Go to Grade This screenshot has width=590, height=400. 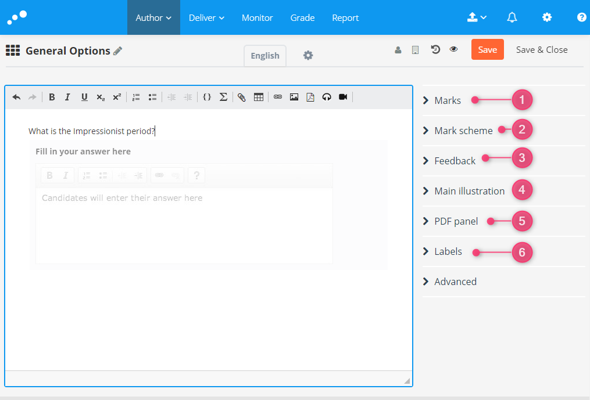302,17
